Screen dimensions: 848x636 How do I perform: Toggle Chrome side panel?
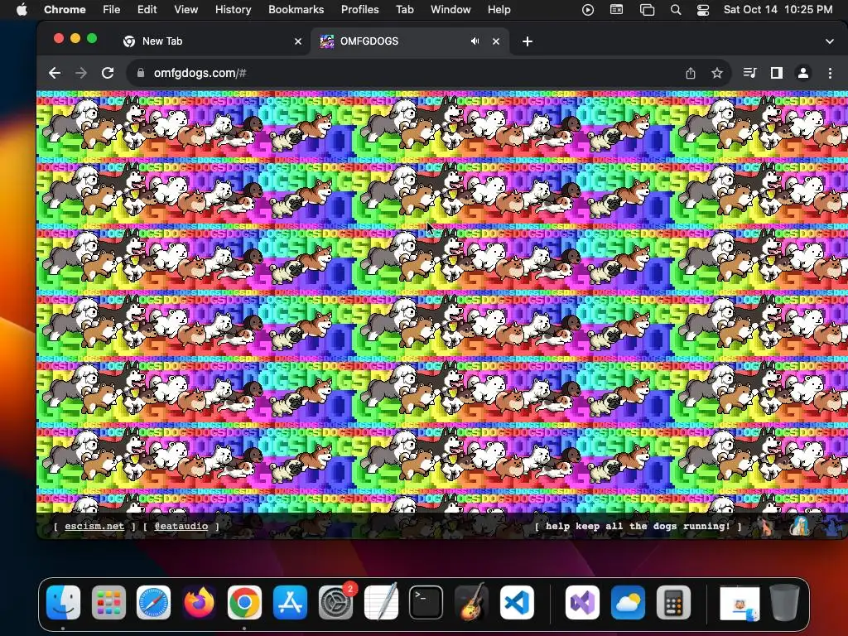pyautogui.click(x=777, y=73)
